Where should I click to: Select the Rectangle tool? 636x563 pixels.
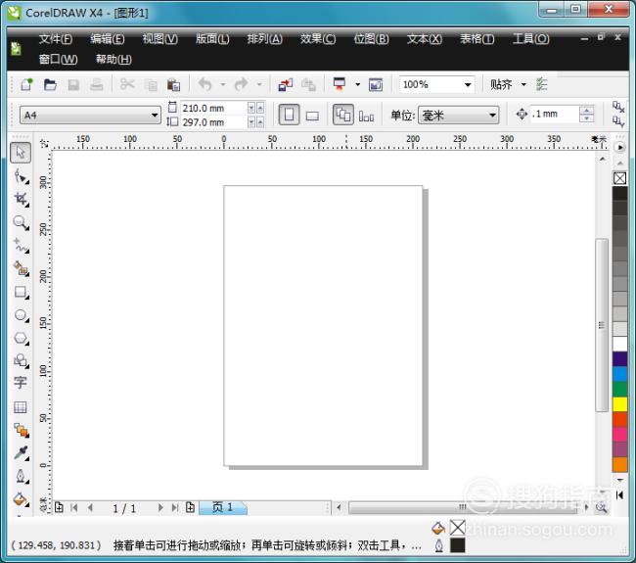(x=21, y=292)
